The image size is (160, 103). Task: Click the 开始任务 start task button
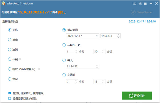(x=137, y=96)
